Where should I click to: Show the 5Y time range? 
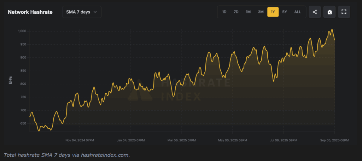285,12
